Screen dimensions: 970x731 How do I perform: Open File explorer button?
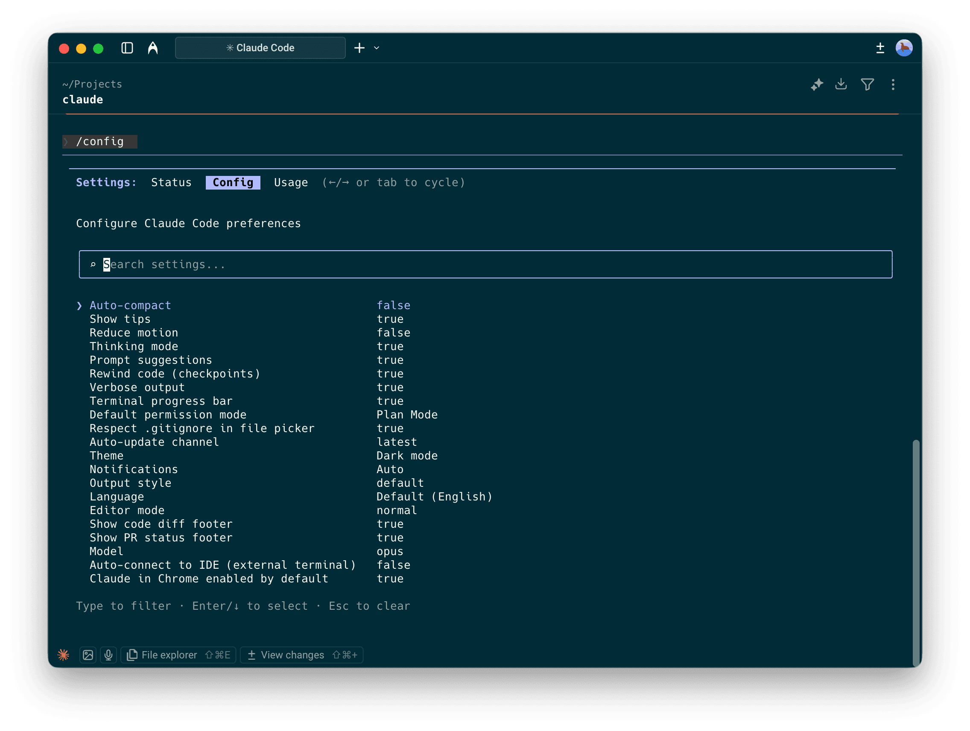click(x=178, y=655)
